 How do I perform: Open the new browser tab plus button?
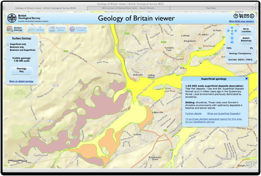coord(255,8)
